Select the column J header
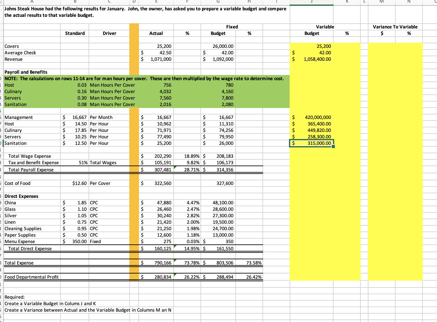The height and width of the screenshot is (322, 437). 311,2
